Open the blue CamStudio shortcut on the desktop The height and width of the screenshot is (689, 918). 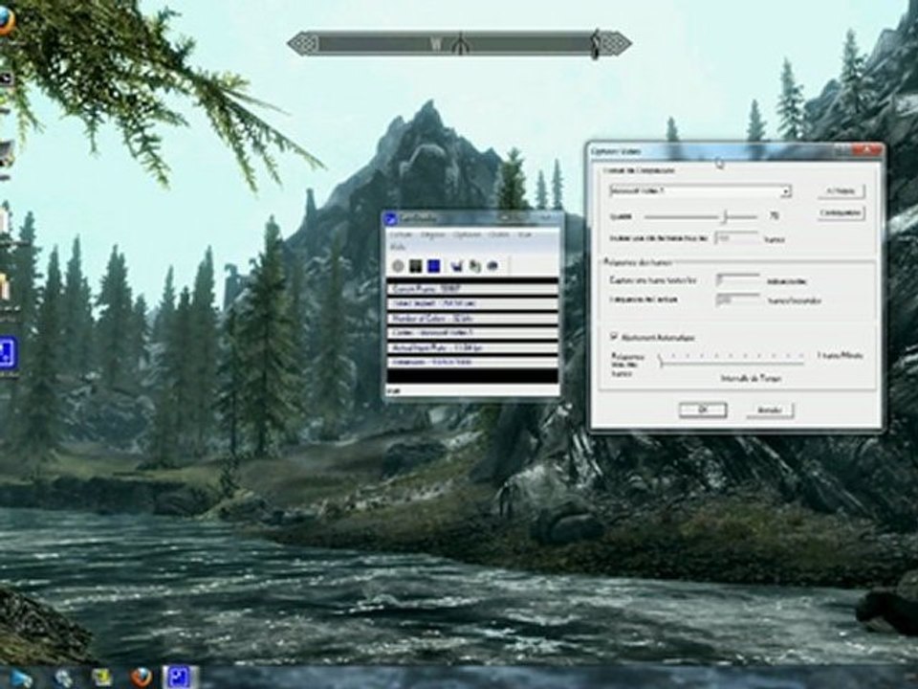(x=9, y=353)
